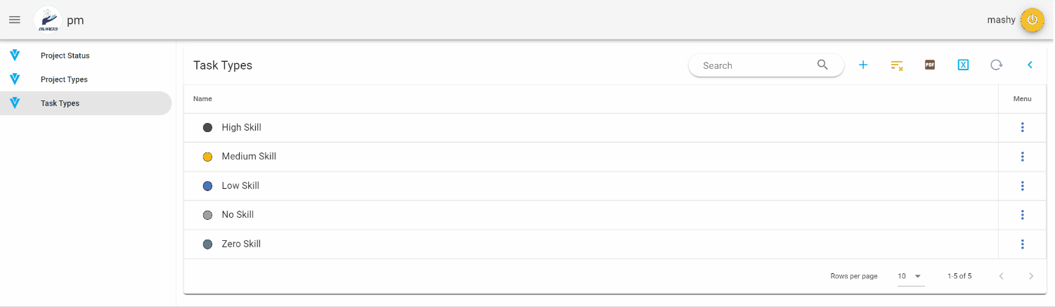Click the search magnifier icon
The height and width of the screenshot is (307, 1055).
tap(822, 65)
